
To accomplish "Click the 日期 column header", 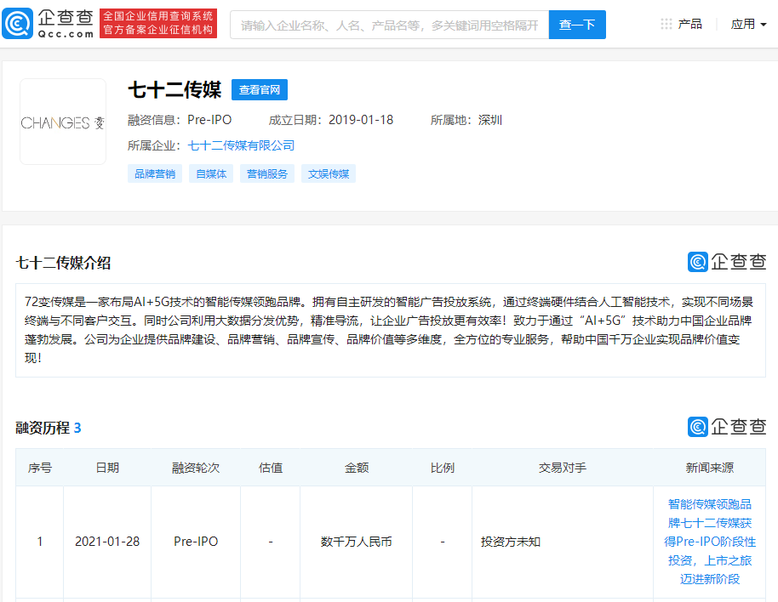I will tap(107, 468).
